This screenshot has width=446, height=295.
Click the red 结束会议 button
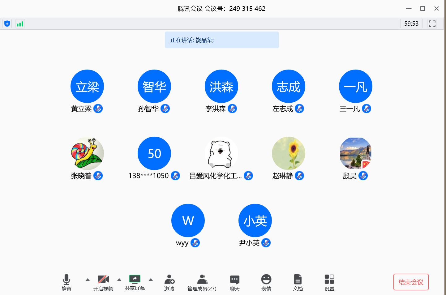point(411,282)
